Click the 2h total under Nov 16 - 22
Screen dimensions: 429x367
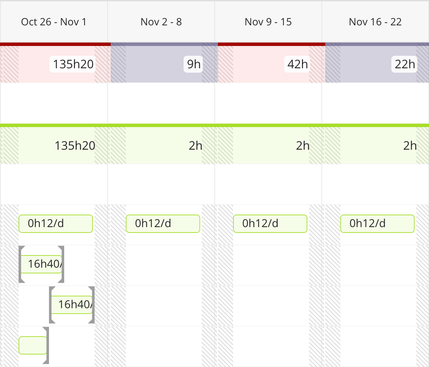[410, 146]
